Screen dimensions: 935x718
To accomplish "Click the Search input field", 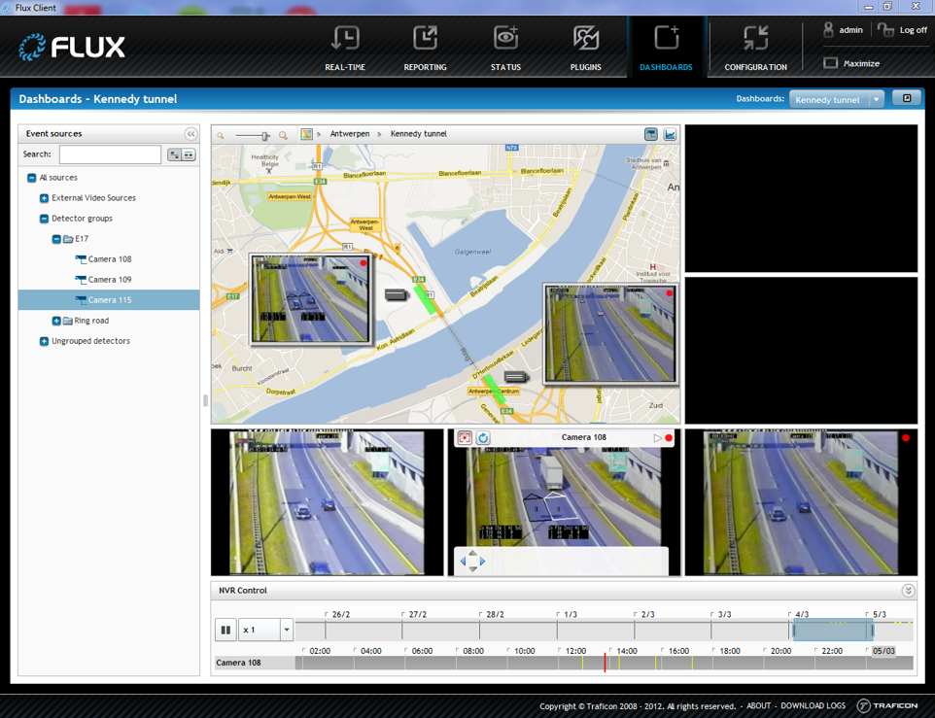I will 110,154.
